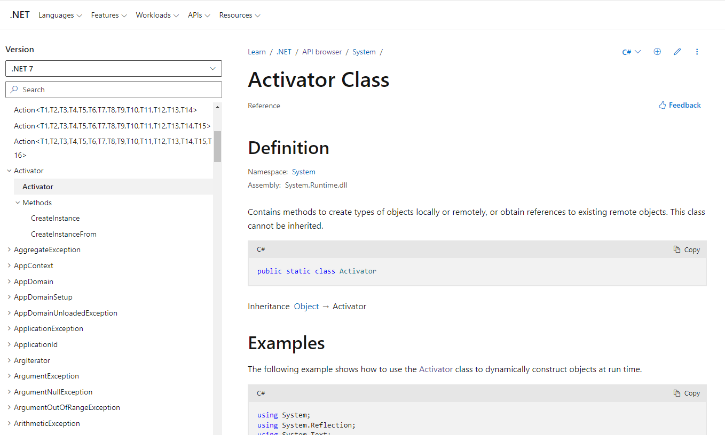
Task: Click the System breadcrumb link
Action: (x=364, y=52)
